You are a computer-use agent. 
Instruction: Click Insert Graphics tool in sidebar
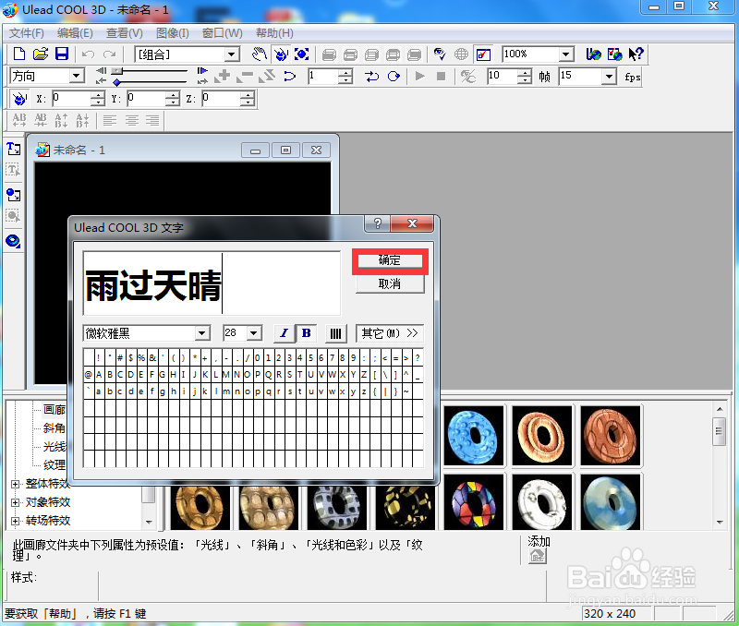click(x=13, y=195)
